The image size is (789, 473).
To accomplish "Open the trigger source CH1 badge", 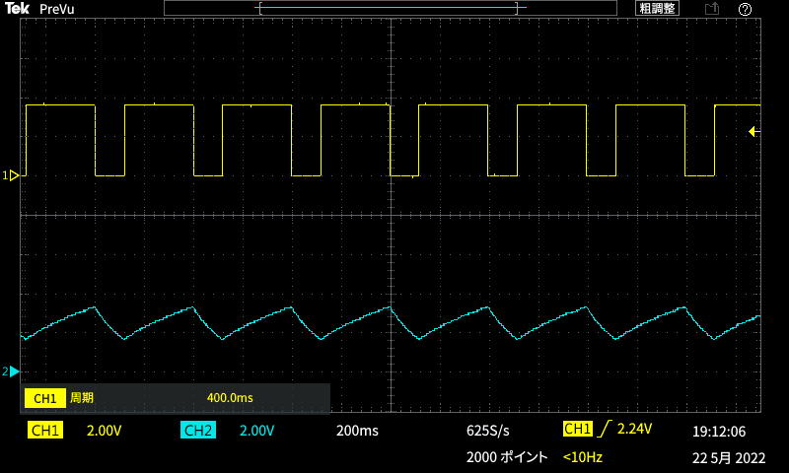I will [x=577, y=430].
